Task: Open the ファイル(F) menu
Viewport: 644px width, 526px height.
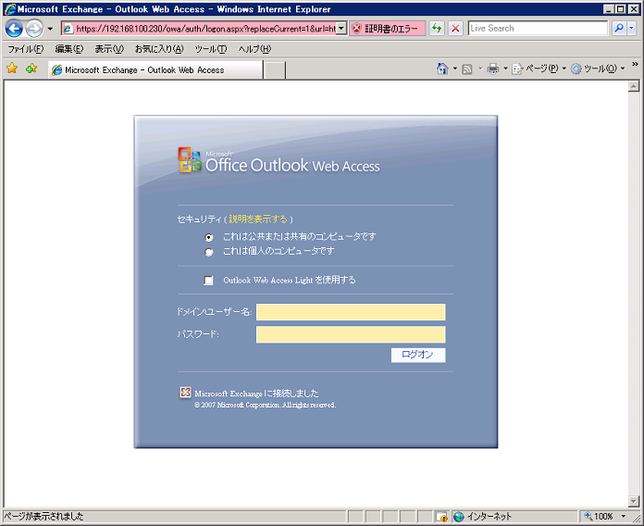Action: 26,49
